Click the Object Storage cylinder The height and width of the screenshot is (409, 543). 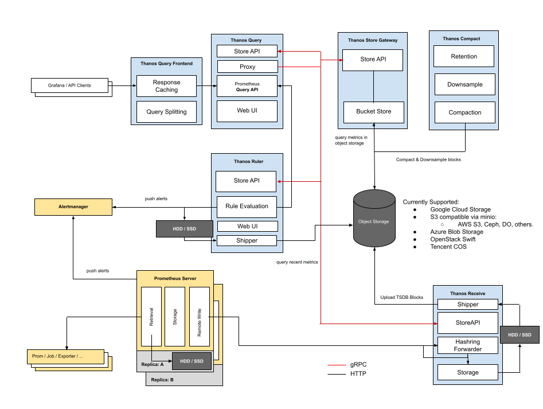tap(374, 218)
